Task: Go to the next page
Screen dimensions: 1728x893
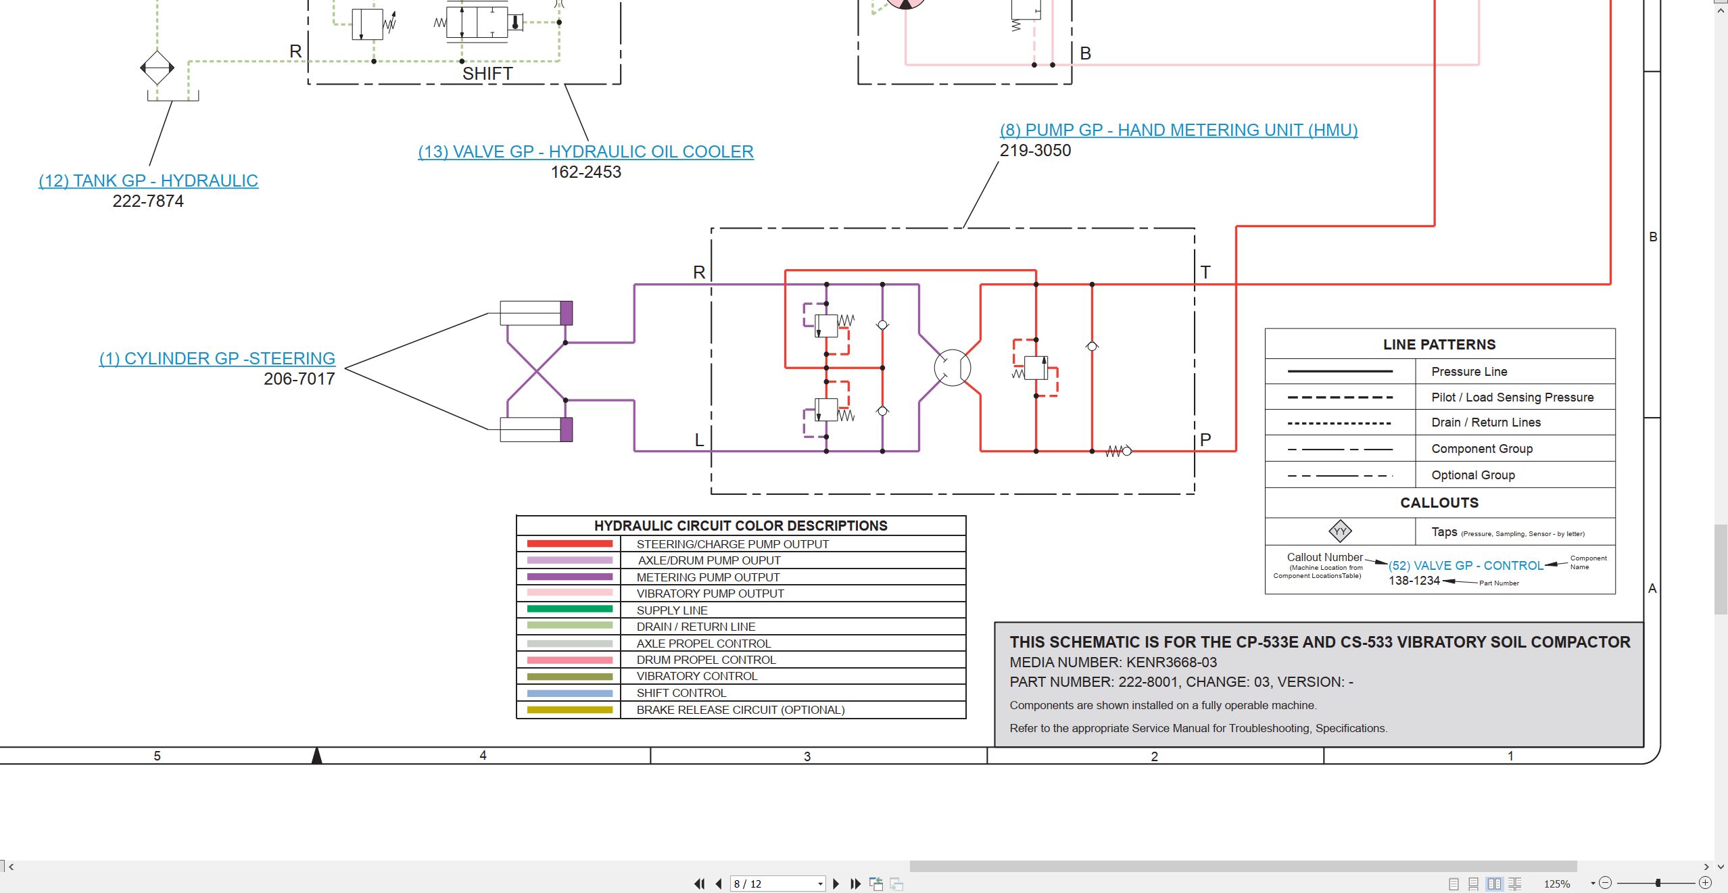Action: coord(836,884)
